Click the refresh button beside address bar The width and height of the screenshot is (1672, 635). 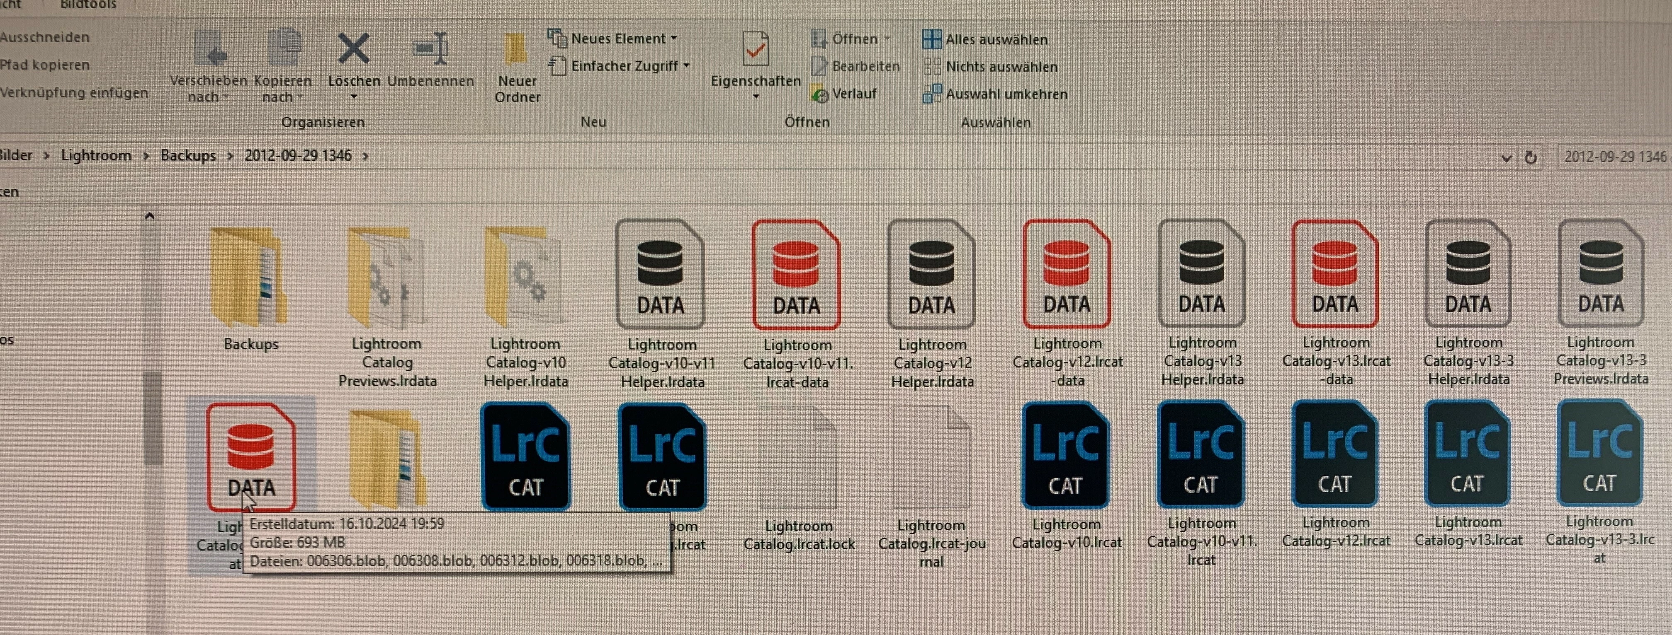(1531, 158)
